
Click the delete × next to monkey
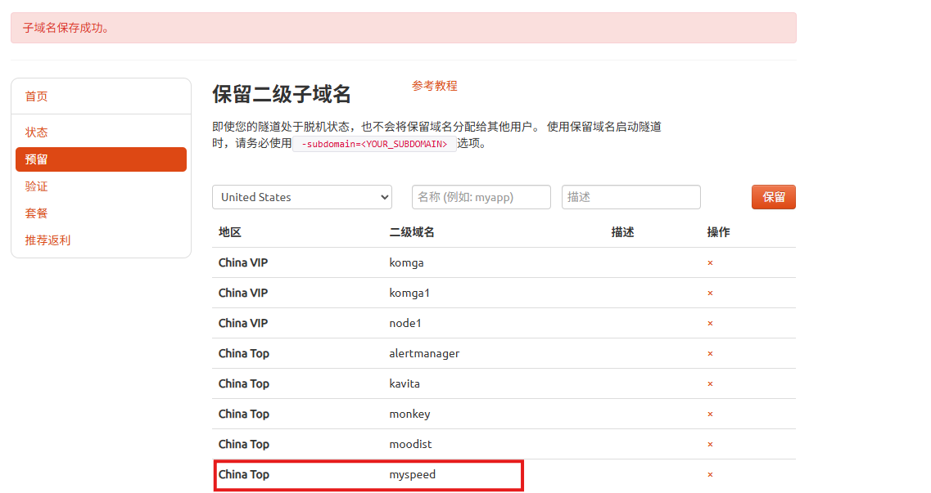click(710, 415)
